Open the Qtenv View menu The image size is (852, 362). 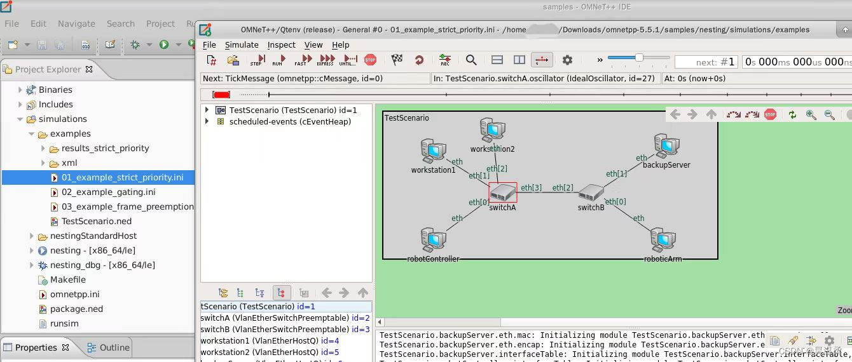(313, 44)
